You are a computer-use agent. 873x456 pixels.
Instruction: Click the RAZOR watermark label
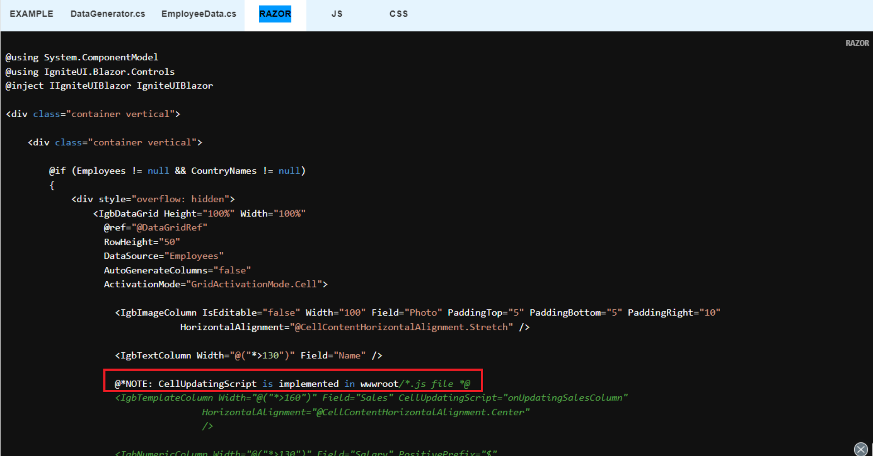857,42
